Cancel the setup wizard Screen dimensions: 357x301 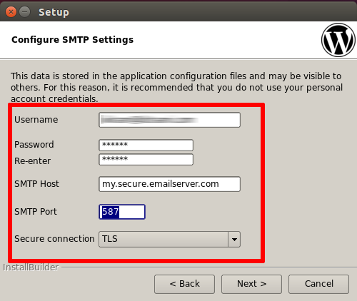click(x=318, y=284)
